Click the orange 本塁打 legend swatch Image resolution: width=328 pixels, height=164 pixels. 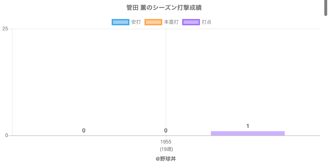[x=153, y=22]
